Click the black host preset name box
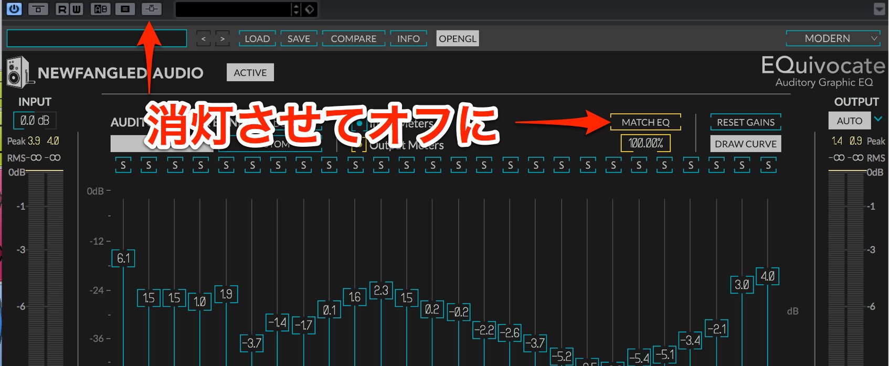 click(234, 9)
